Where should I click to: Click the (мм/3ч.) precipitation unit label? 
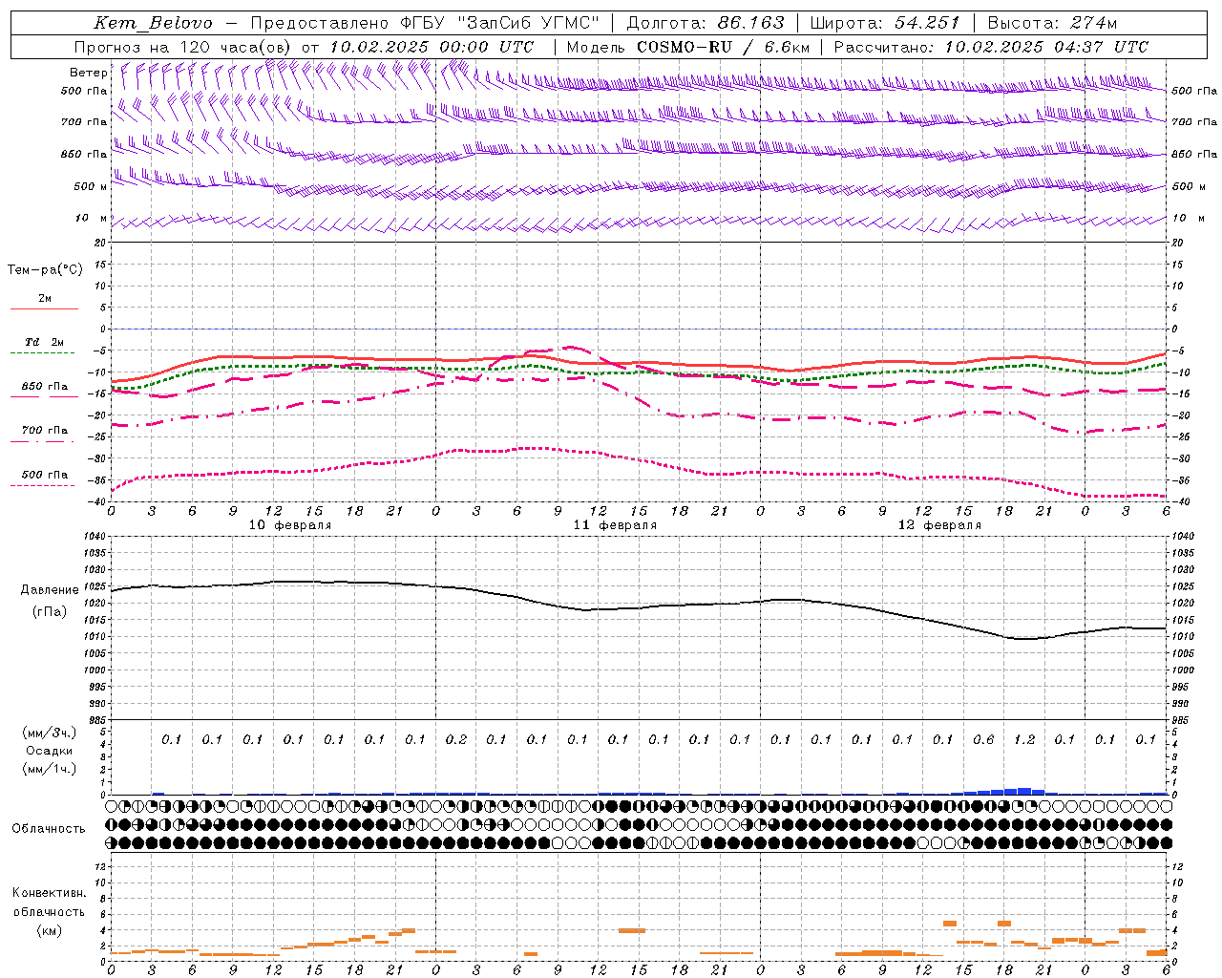[x=50, y=733]
